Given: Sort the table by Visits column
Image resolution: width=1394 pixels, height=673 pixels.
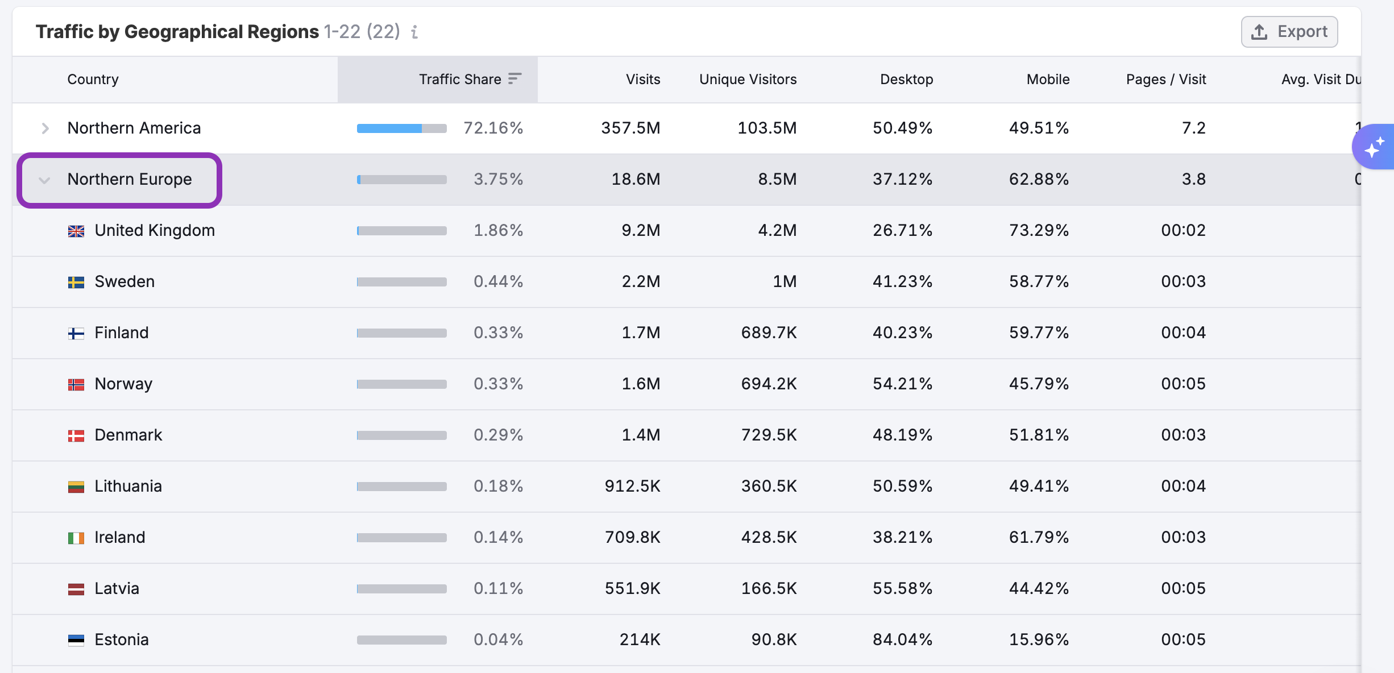Looking at the screenshot, I should [642, 80].
